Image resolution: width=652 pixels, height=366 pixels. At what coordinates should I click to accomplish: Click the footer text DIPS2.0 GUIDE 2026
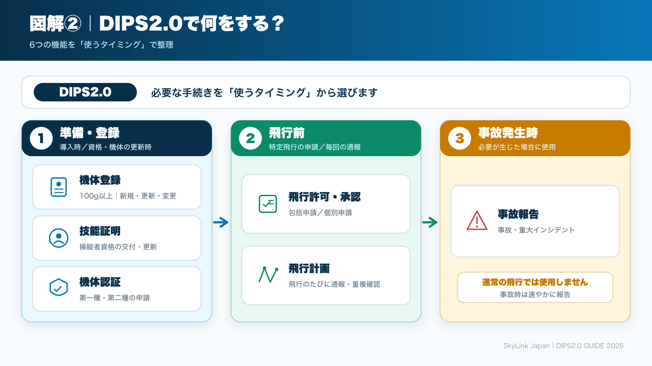coord(590,346)
